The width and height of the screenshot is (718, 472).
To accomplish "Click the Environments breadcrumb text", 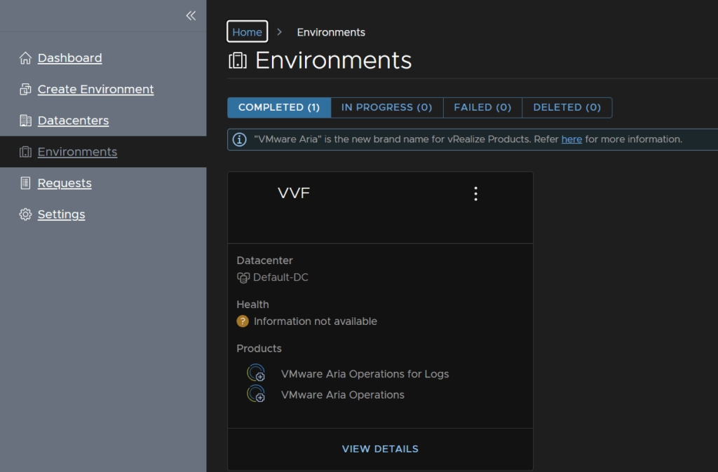I will point(331,32).
